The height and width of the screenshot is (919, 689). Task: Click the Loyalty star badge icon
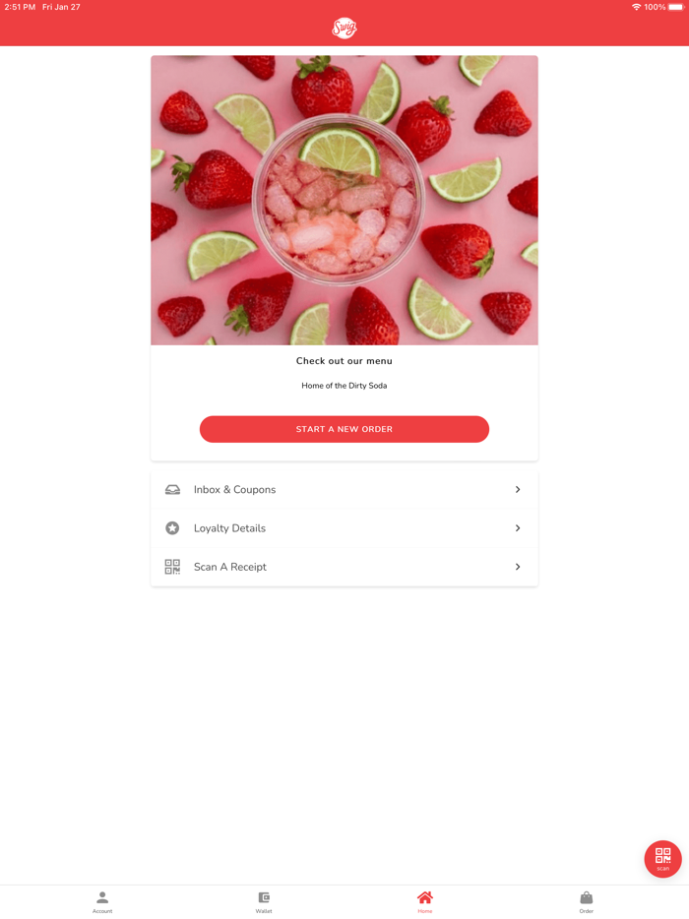tap(172, 528)
